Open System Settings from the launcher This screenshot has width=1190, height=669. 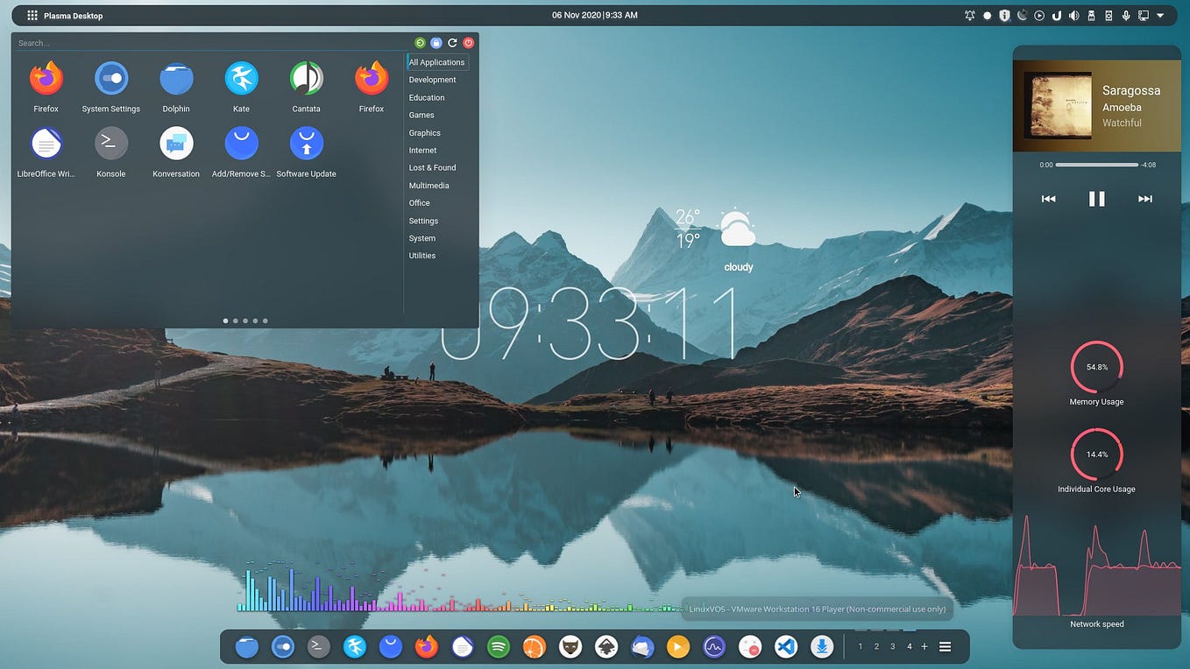pyautogui.click(x=110, y=79)
